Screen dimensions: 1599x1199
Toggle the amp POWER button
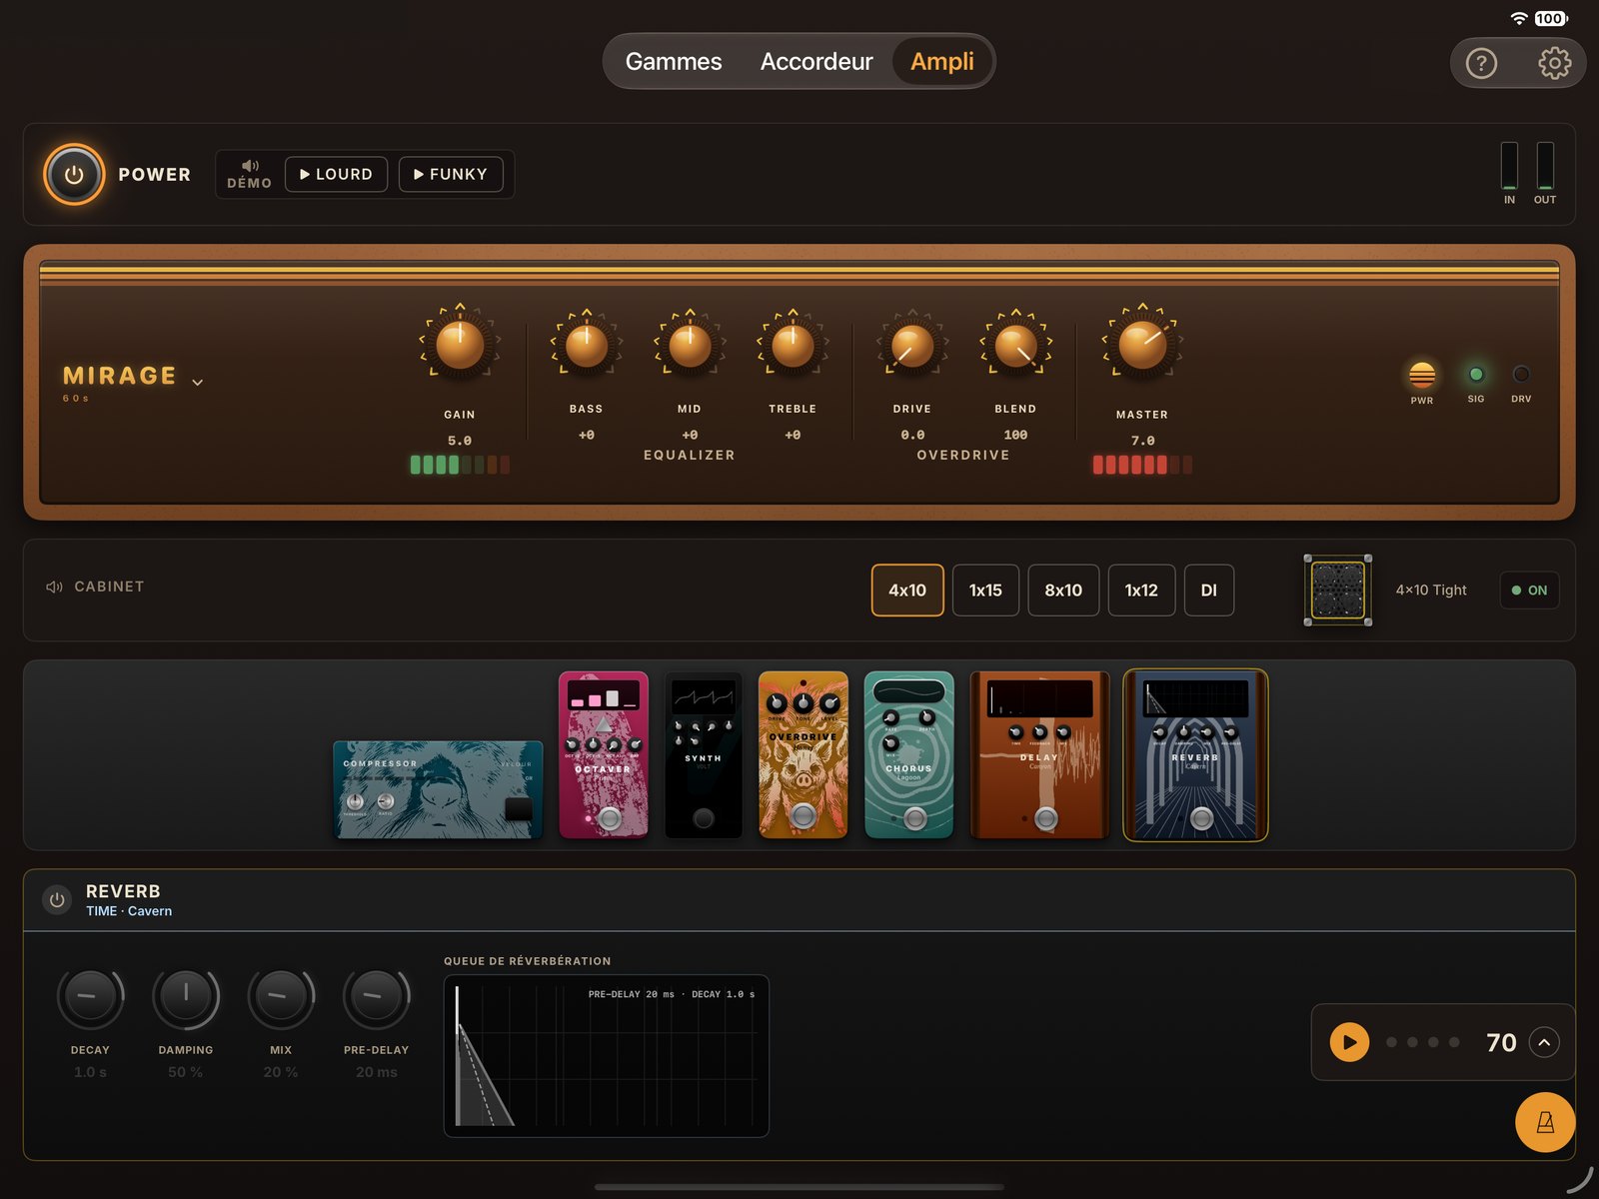click(x=74, y=175)
